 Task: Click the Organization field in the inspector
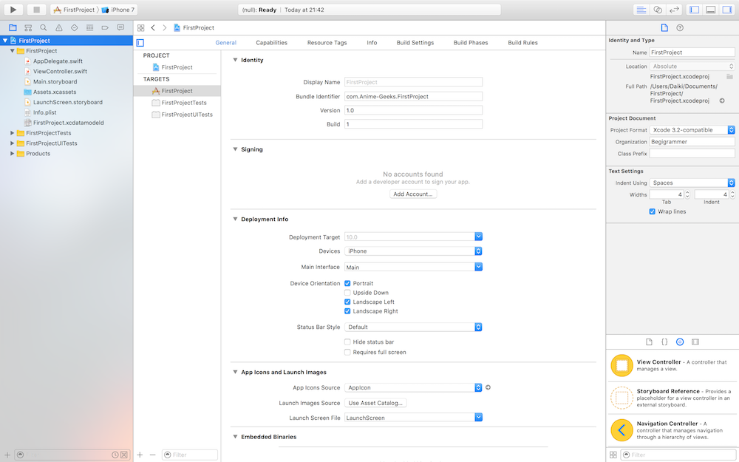point(692,141)
